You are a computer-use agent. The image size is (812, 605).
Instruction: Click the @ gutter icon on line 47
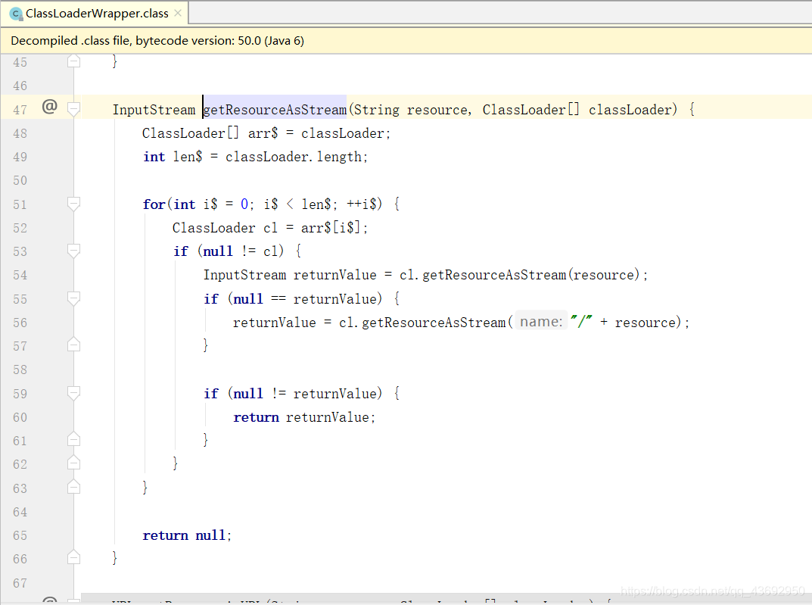pos(49,107)
